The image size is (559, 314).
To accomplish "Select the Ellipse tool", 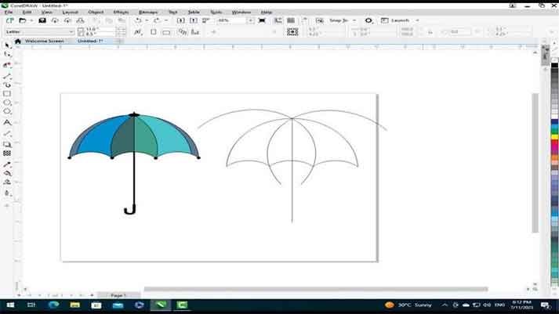I will [x=7, y=103].
